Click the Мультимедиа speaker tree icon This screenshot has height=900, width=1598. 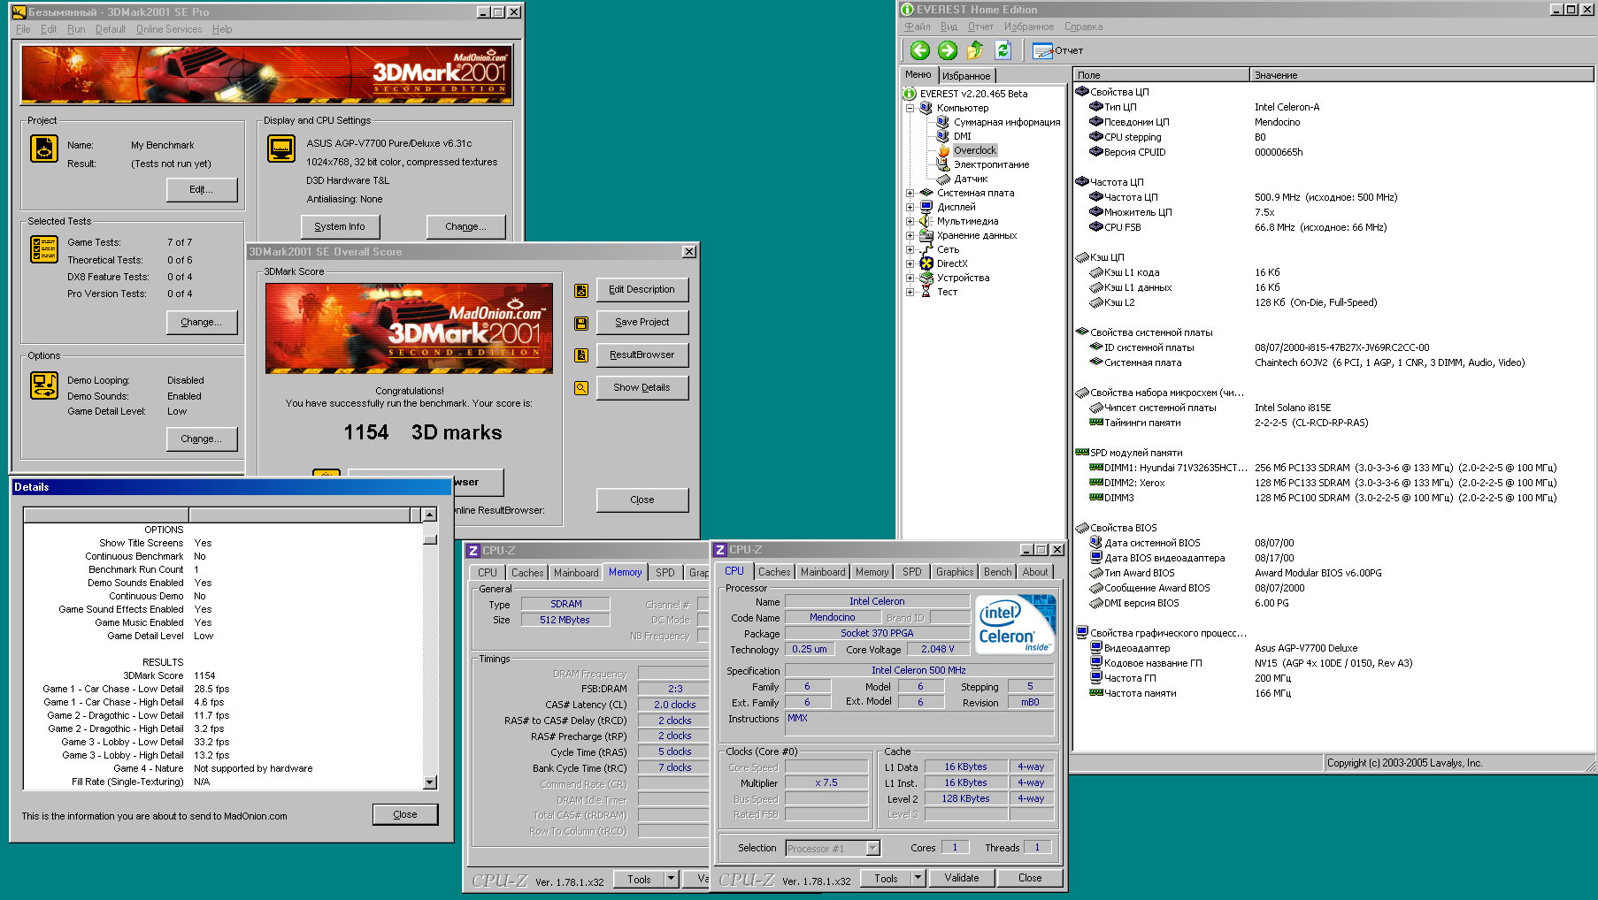[926, 221]
